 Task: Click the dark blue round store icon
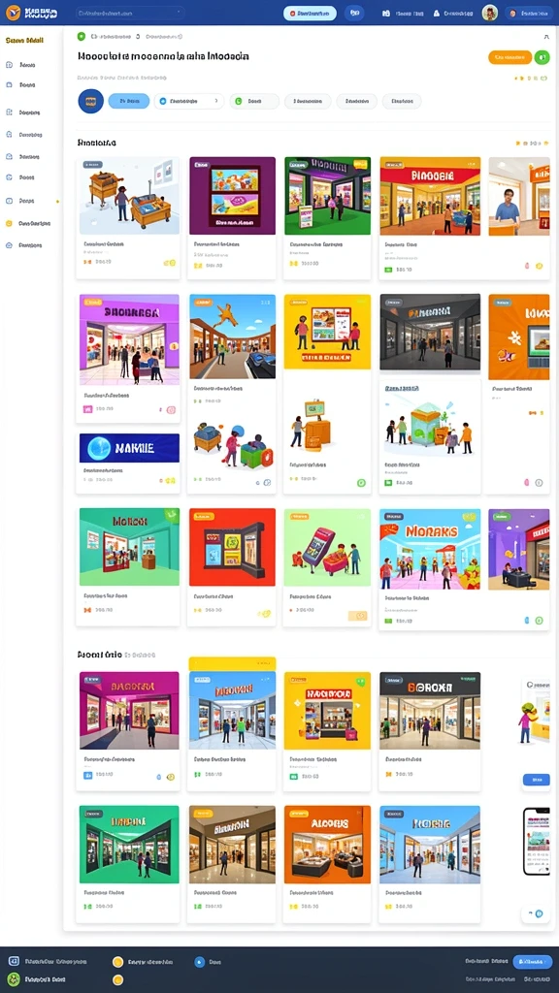pyautogui.click(x=90, y=101)
